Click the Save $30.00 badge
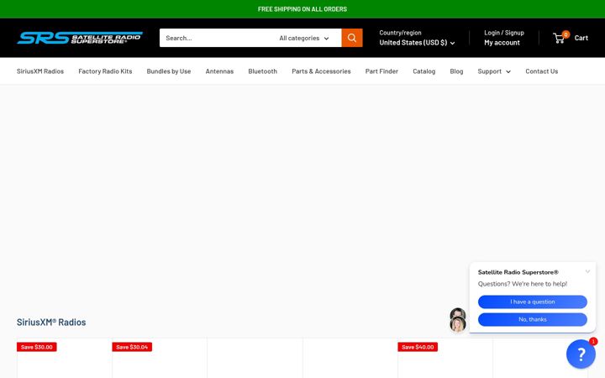 [37, 347]
